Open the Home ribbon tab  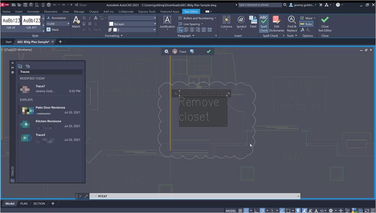pyautogui.click(x=6, y=12)
